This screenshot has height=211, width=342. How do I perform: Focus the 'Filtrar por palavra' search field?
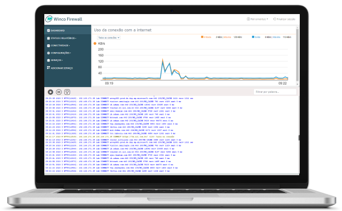point(275,92)
